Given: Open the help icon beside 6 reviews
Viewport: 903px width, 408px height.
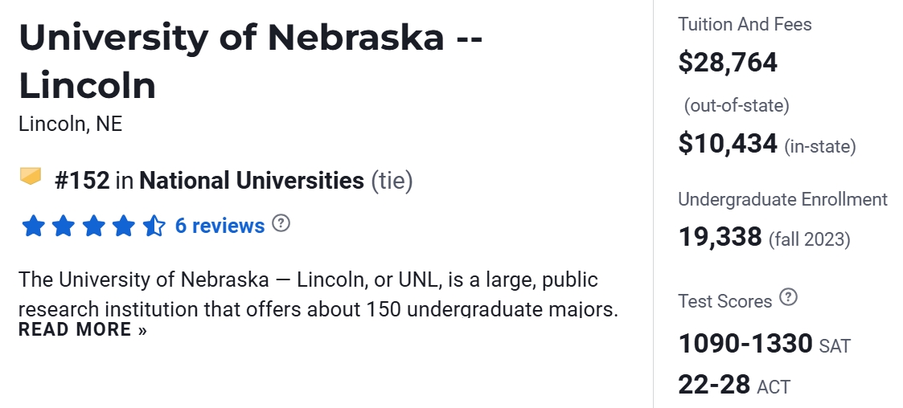Looking at the screenshot, I should pyautogui.click(x=281, y=223).
